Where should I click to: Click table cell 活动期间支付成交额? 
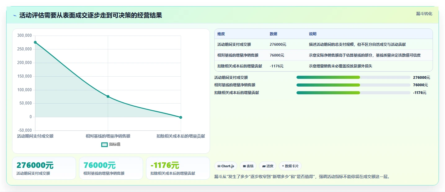(234, 45)
